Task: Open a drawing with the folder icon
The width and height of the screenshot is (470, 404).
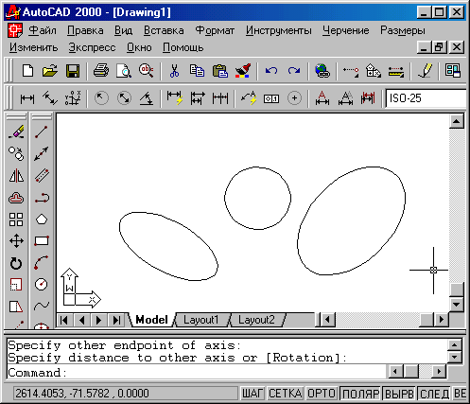Action: pyautogui.click(x=50, y=71)
